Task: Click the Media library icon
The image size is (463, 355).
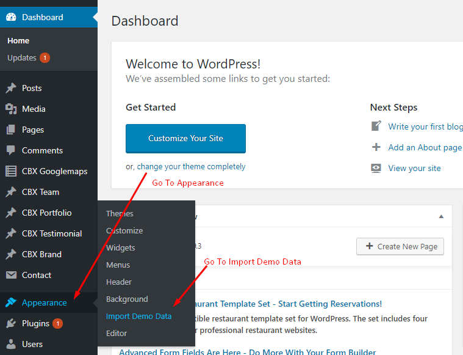Action: point(11,109)
